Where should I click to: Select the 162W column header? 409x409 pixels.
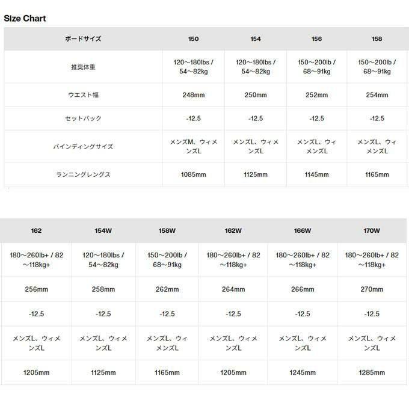point(233,230)
